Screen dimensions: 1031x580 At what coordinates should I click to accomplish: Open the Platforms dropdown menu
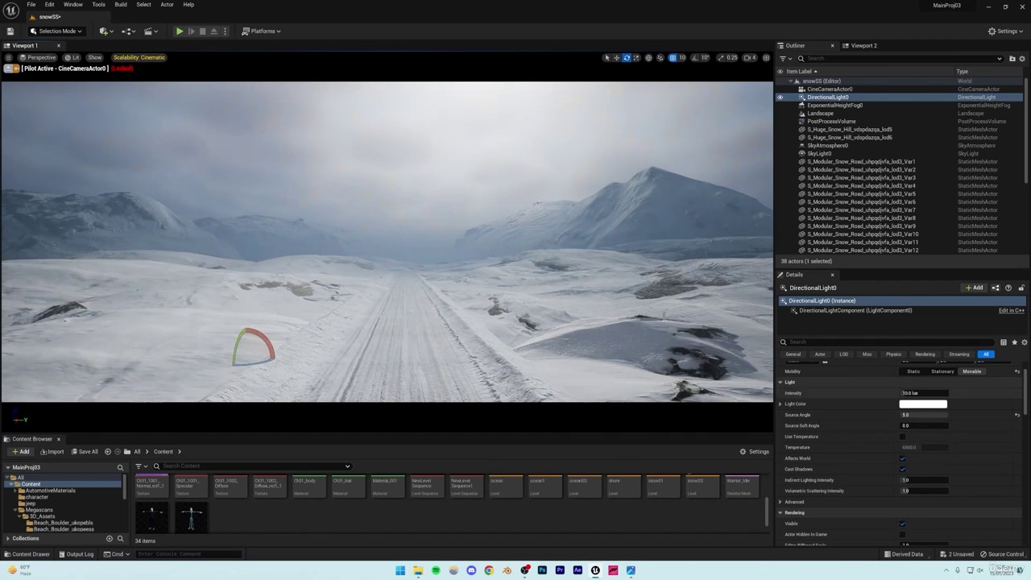coord(261,31)
